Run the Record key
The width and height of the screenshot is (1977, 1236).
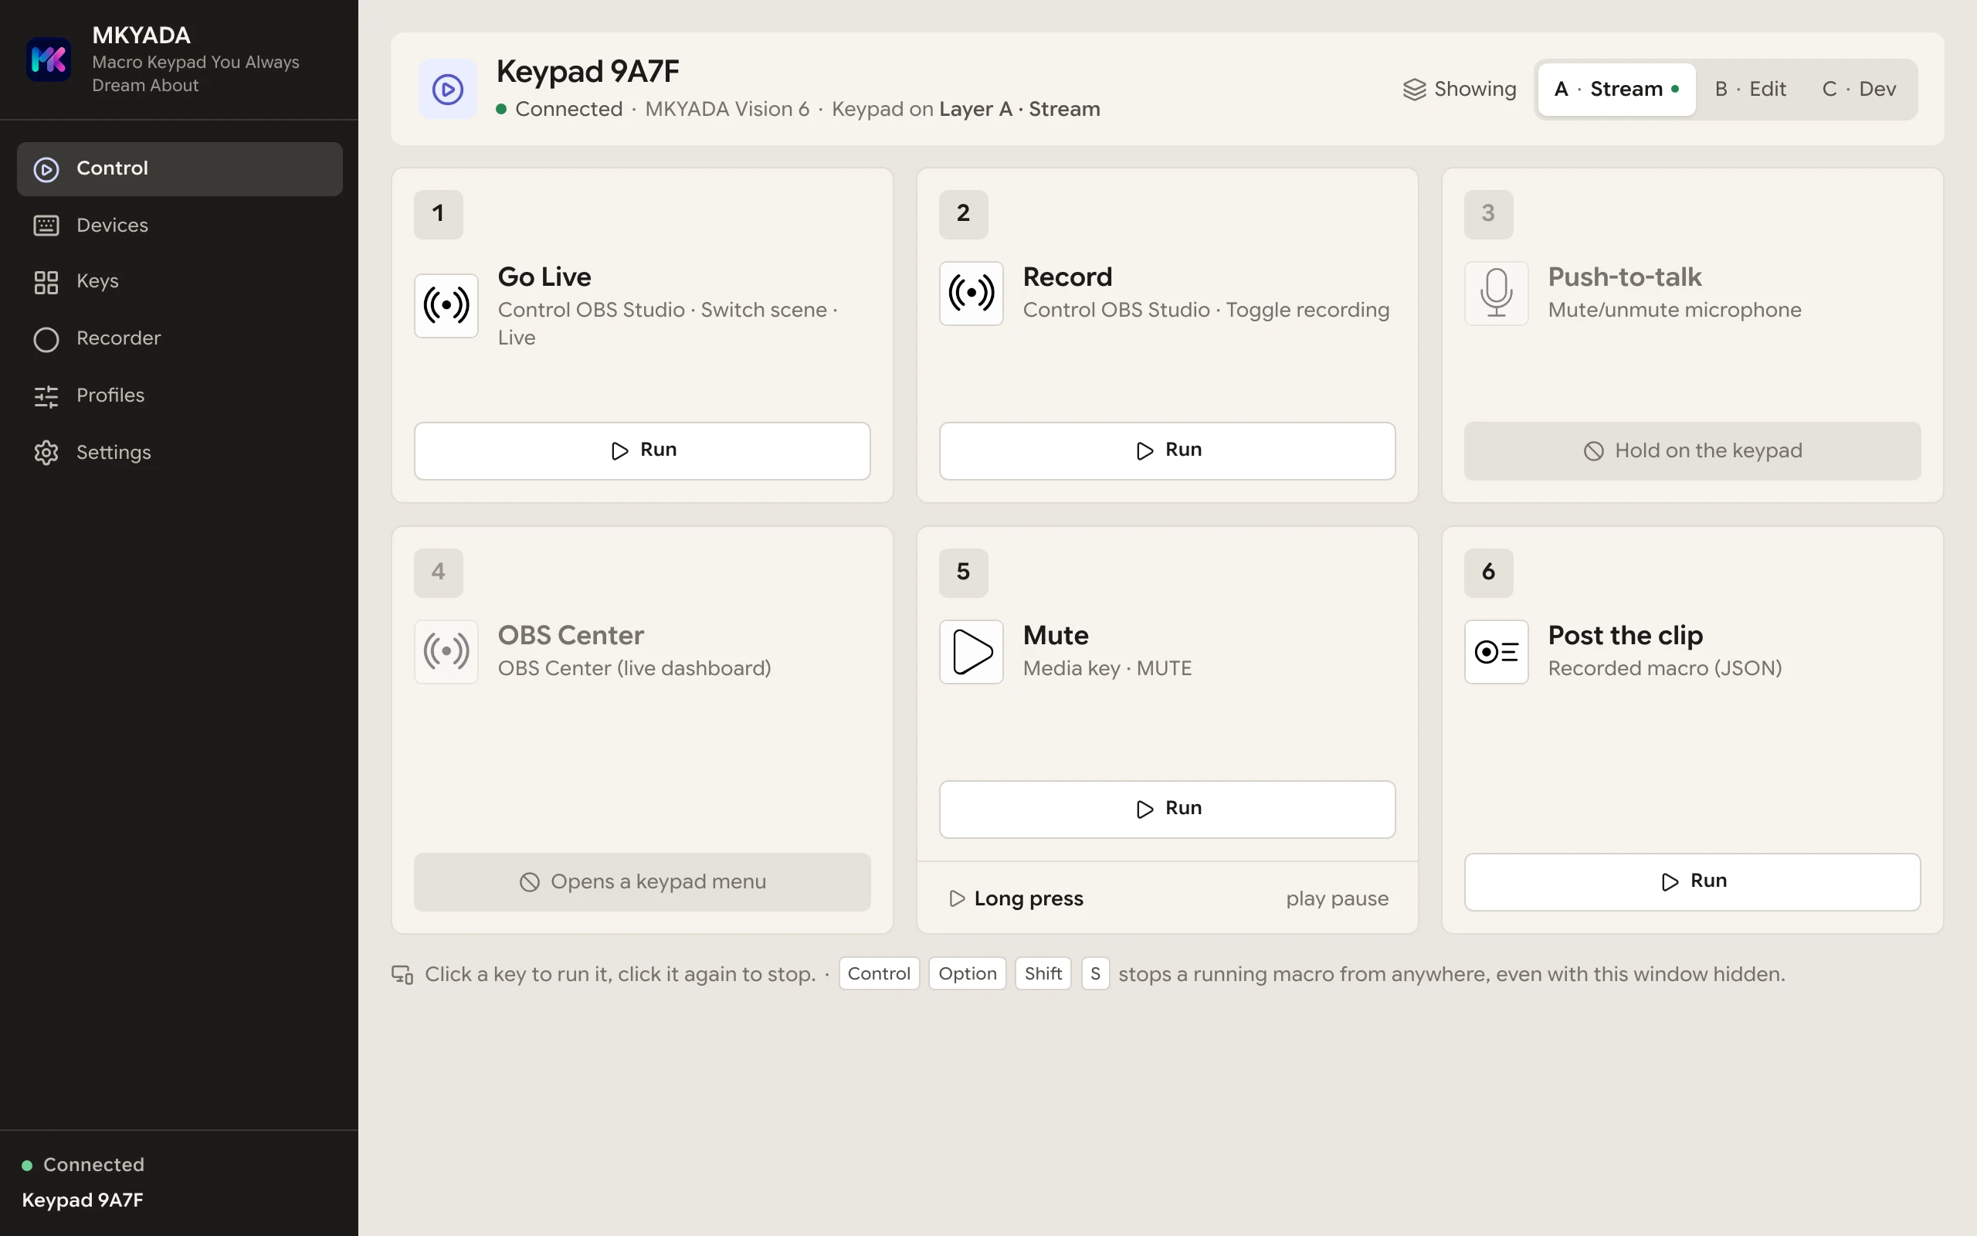coord(1167,450)
